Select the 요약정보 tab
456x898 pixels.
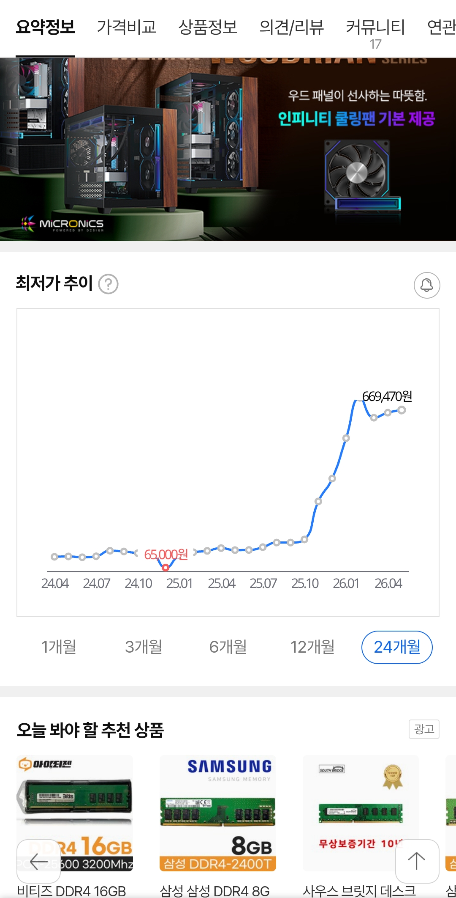click(45, 27)
